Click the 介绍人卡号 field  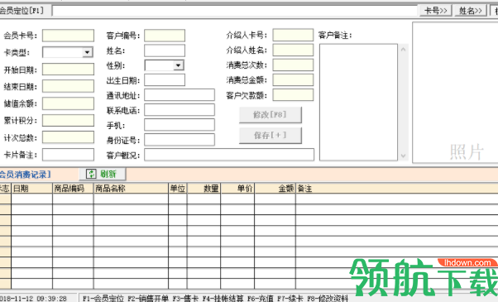293,35
